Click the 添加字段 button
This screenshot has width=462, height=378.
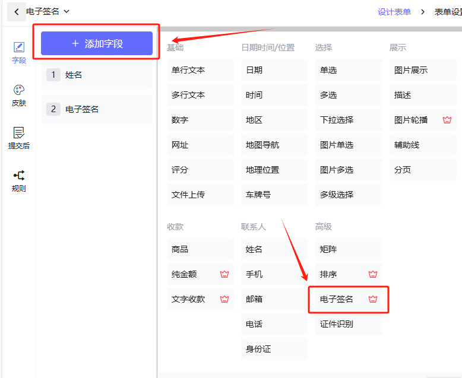(97, 43)
